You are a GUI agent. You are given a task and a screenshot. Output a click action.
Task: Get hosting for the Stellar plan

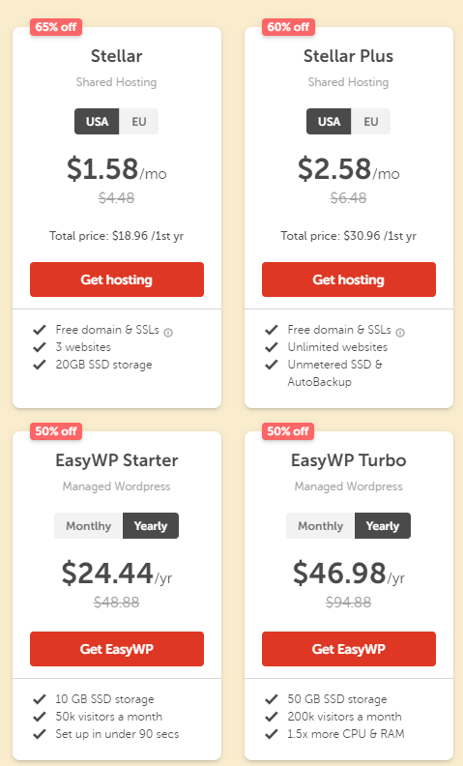(117, 280)
